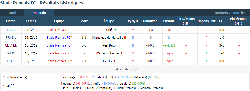Click the Impair/Pair column header
The width and height of the screenshot is (250, 91).
(x=206, y=21)
